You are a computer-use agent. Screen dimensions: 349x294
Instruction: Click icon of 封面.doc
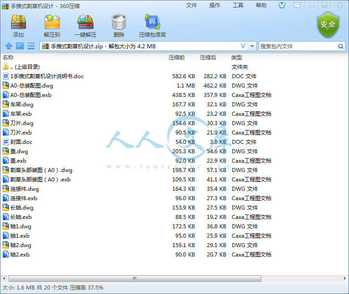point(5,142)
